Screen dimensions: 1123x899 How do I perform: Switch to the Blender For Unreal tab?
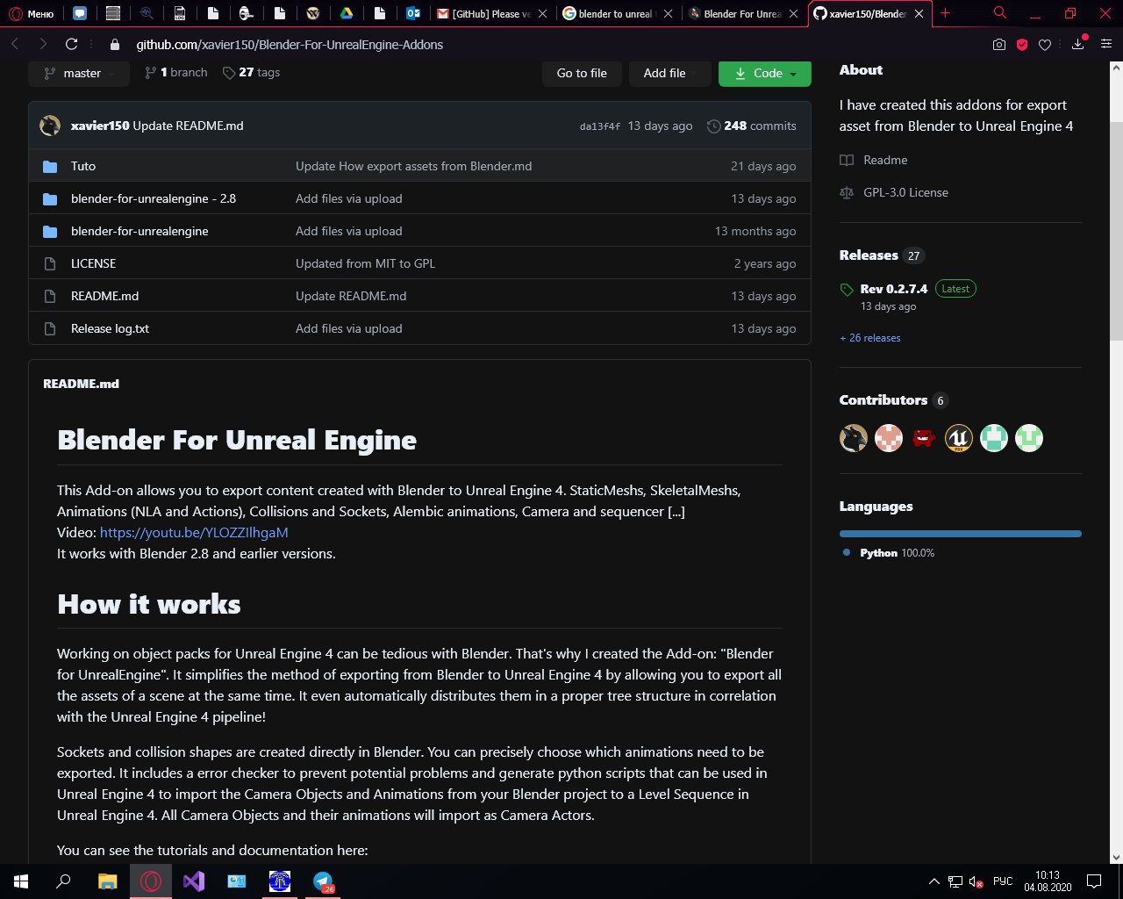(744, 13)
